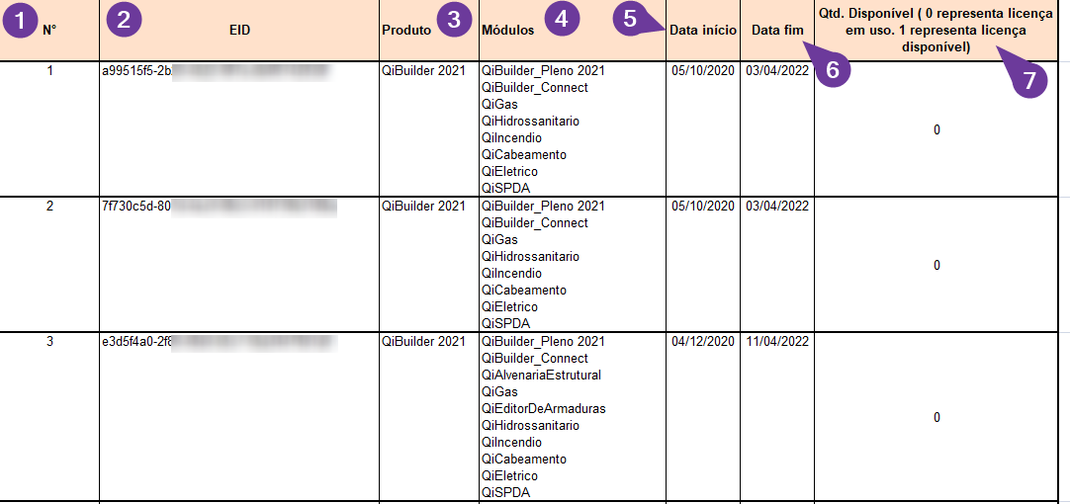
Task: Click QiBuilder_Connect in row 1 modules
Action: point(535,87)
